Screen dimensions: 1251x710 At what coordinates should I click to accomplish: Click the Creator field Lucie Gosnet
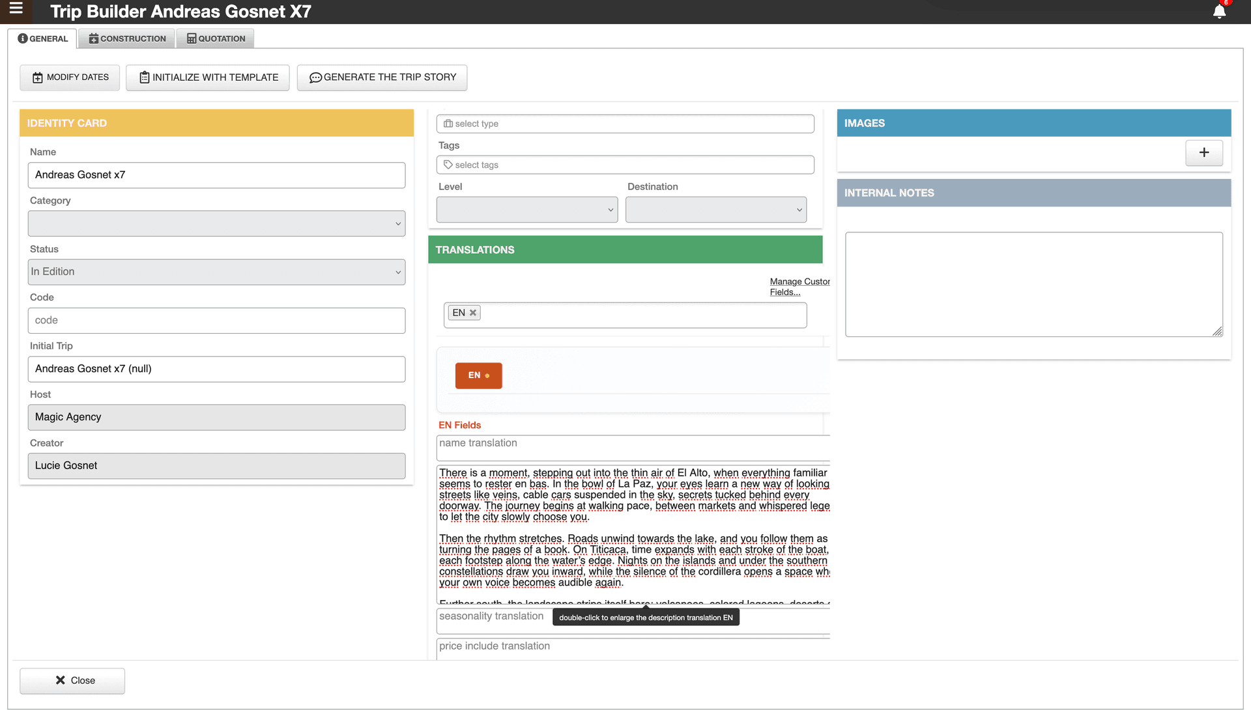coord(216,466)
